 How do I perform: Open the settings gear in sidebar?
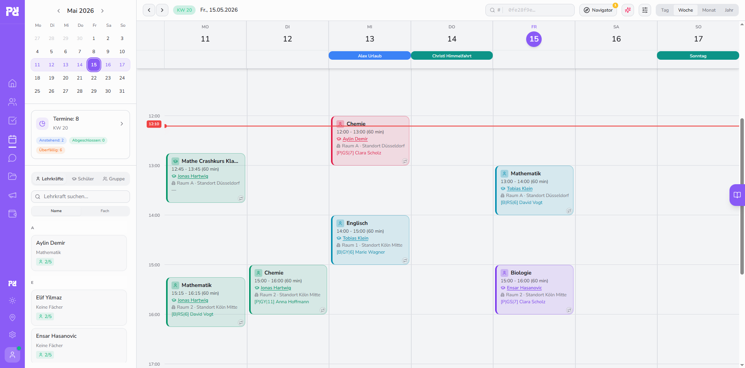[x=12, y=335]
